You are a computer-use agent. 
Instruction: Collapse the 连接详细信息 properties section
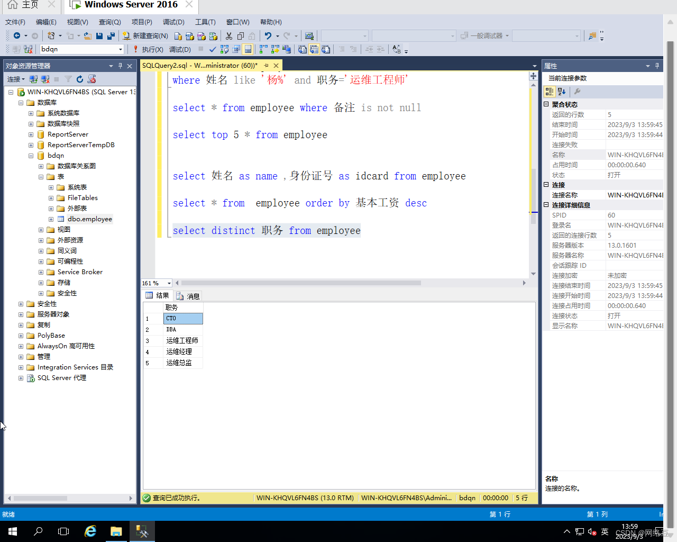click(x=546, y=205)
